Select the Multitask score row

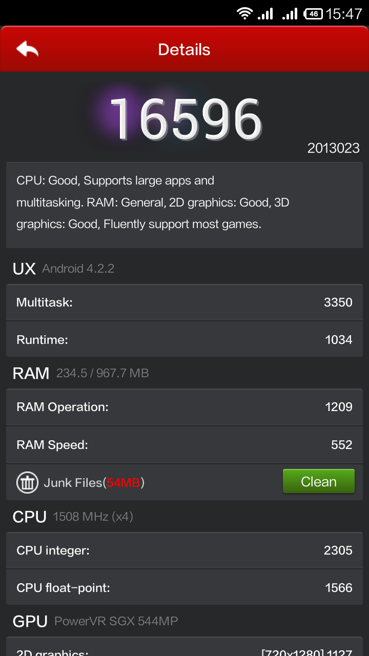point(184,302)
